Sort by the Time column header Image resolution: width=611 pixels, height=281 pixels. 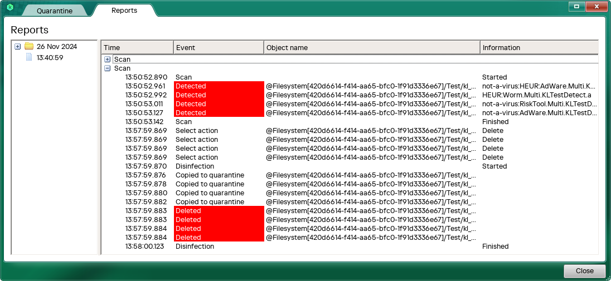click(137, 47)
